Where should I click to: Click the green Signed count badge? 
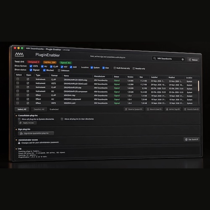tap(66, 63)
